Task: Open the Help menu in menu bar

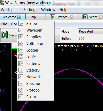Action: [x=63, y=10]
